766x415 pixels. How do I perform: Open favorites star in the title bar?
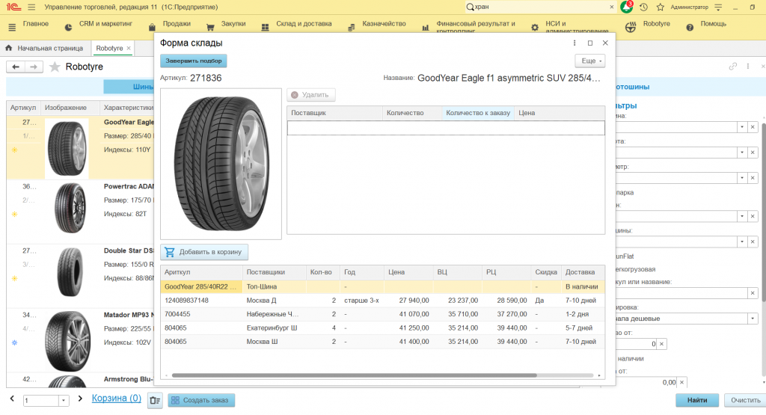pyautogui.click(x=661, y=7)
